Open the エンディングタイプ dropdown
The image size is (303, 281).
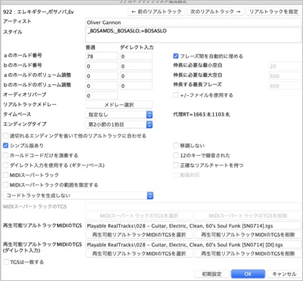(119, 124)
